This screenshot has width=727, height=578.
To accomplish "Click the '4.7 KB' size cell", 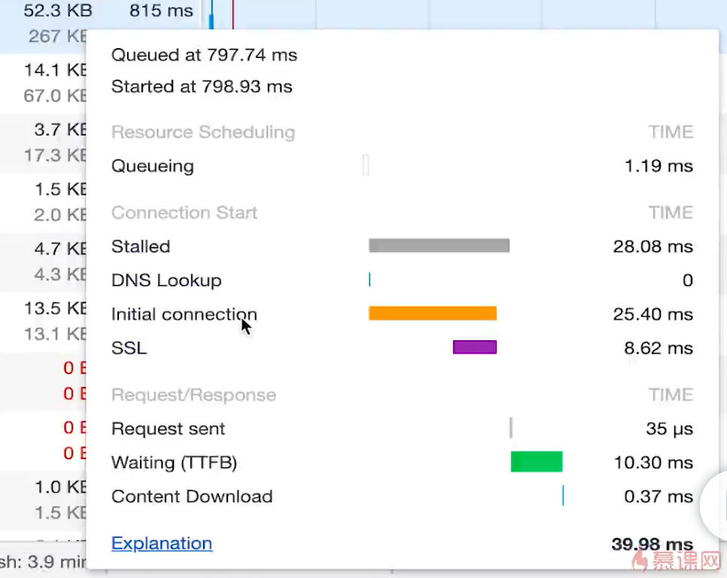I will point(61,248).
